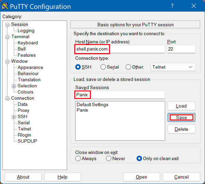Collapse the Terminal category tree node
Viewport: 205px width, 184px height.
pyautogui.click(x=7, y=37)
